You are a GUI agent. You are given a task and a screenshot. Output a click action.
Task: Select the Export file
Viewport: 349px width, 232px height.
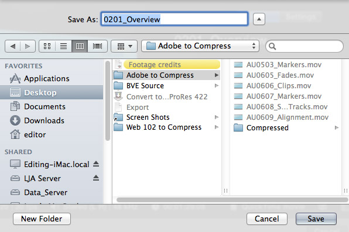[166, 108]
